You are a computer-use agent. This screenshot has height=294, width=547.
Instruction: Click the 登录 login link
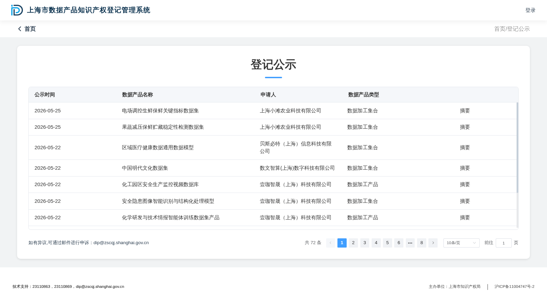[530, 10]
